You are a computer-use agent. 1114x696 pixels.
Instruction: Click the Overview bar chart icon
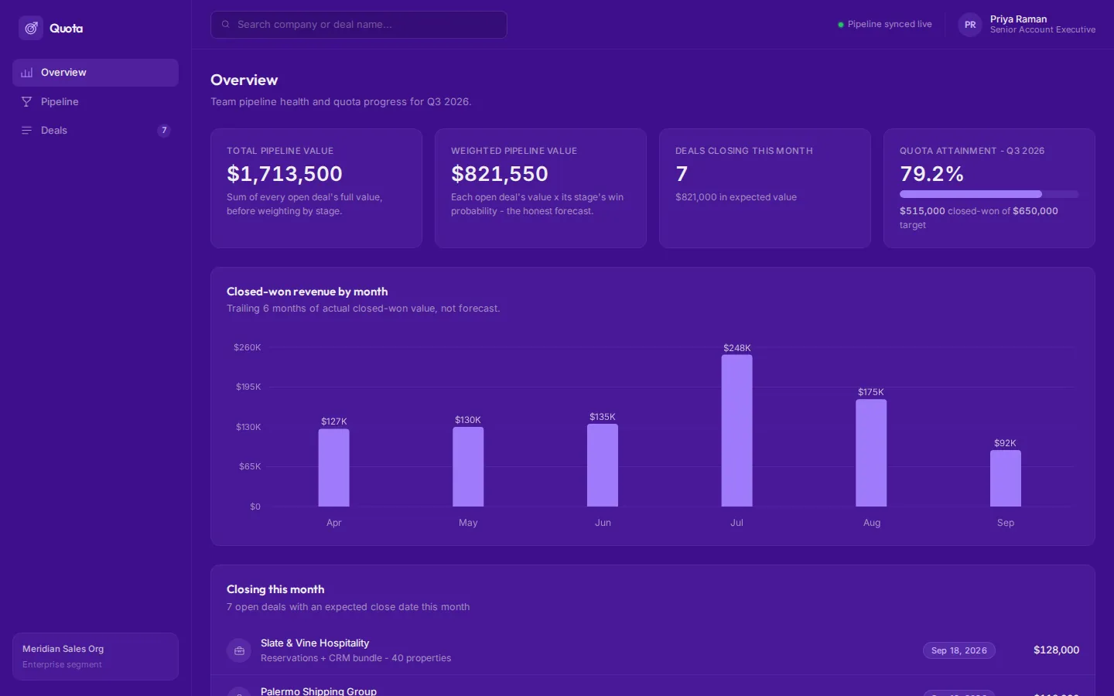[27, 73]
